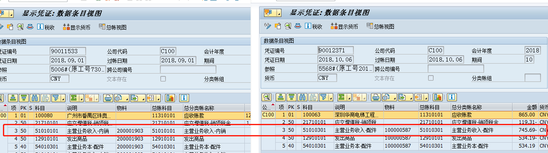548x153 pixels.
Task: Click Print icon in 90011533 grid toolbar
Action: [x=108, y=98]
